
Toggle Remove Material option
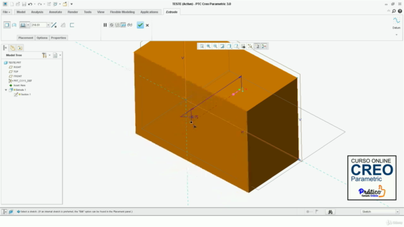(63, 25)
